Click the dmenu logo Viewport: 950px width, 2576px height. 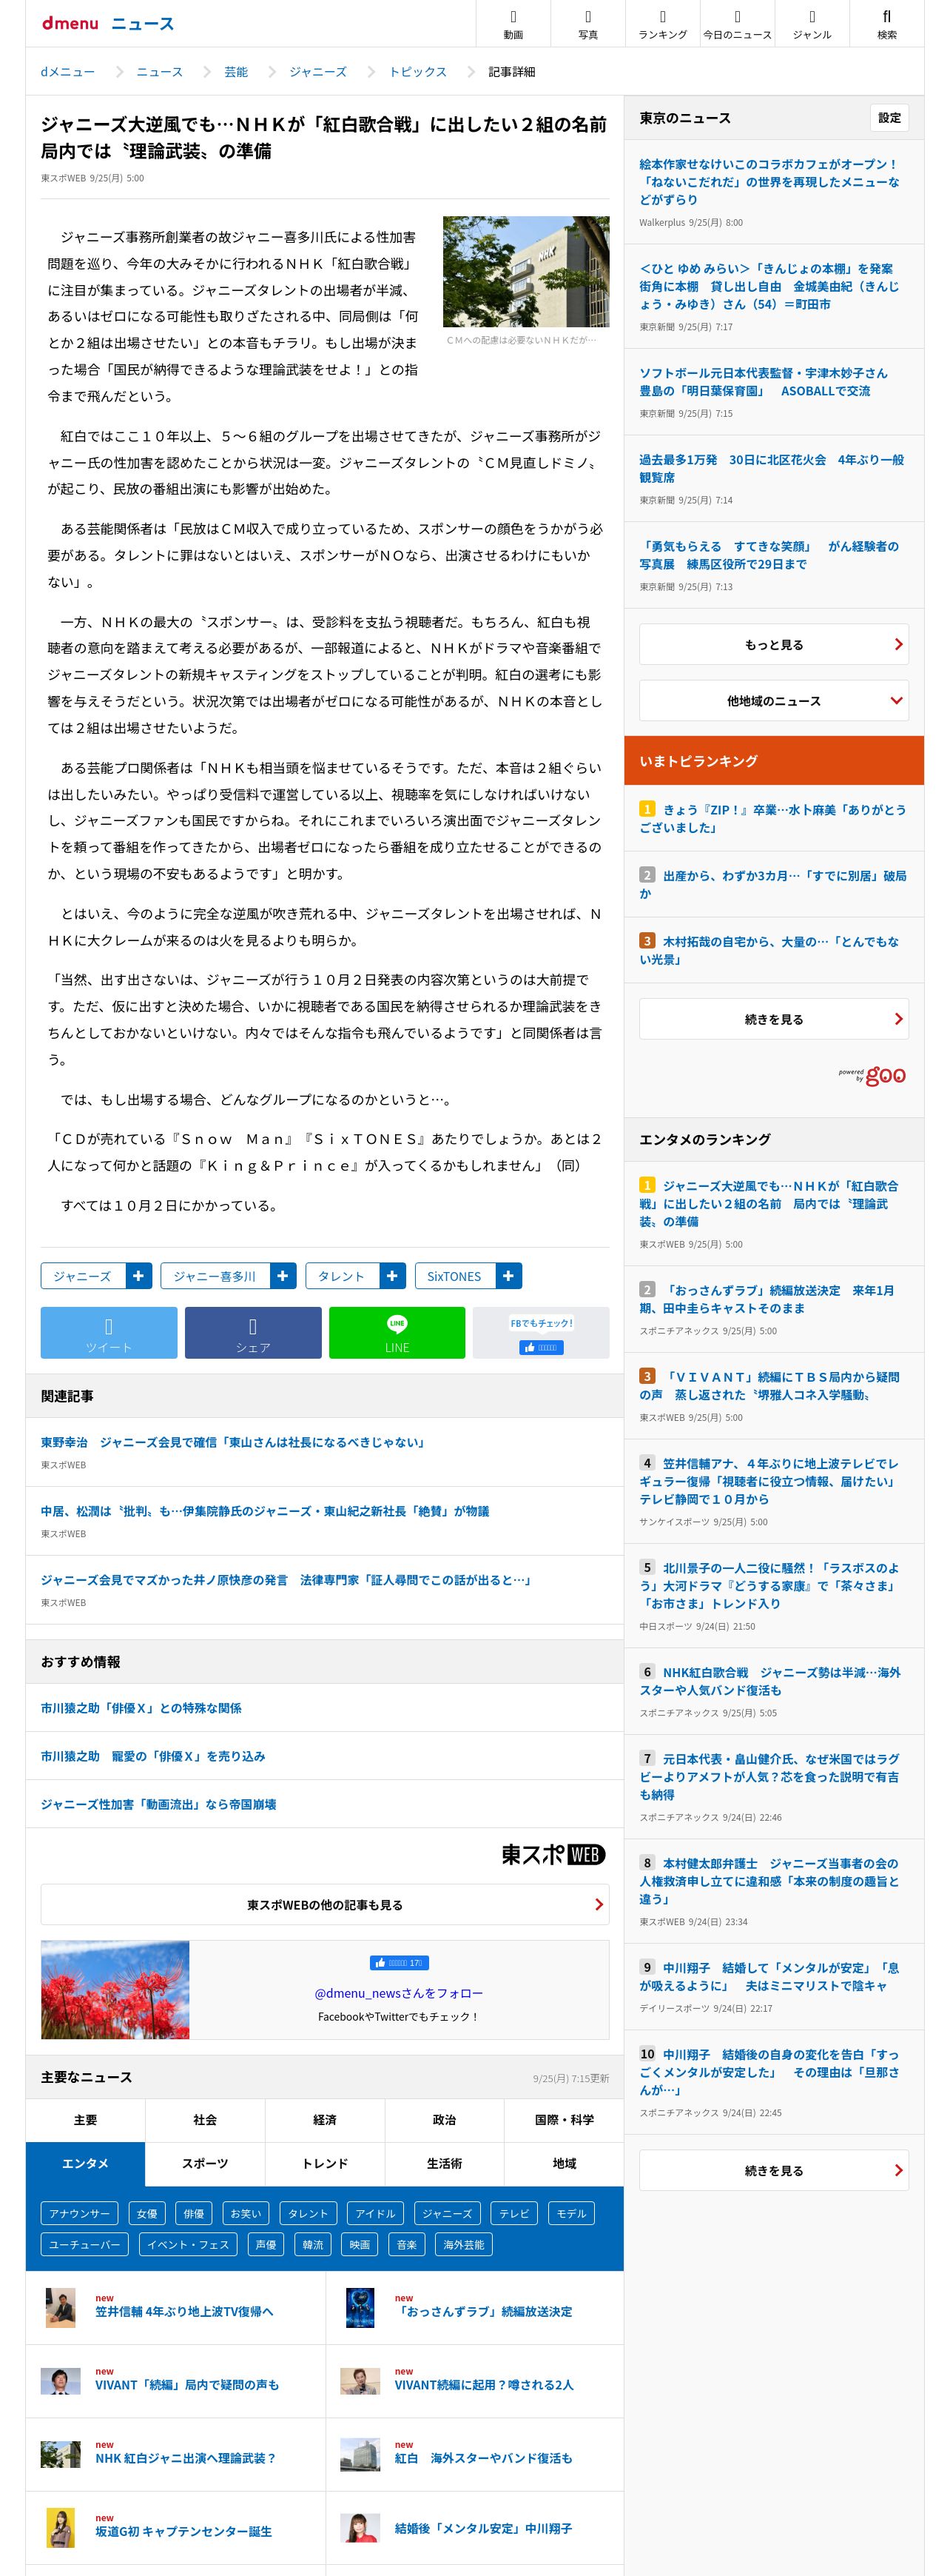[70, 23]
